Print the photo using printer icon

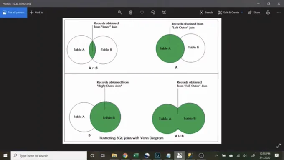coord(268,12)
